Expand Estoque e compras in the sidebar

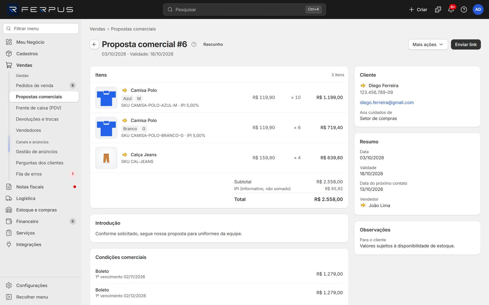coord(41,210)
